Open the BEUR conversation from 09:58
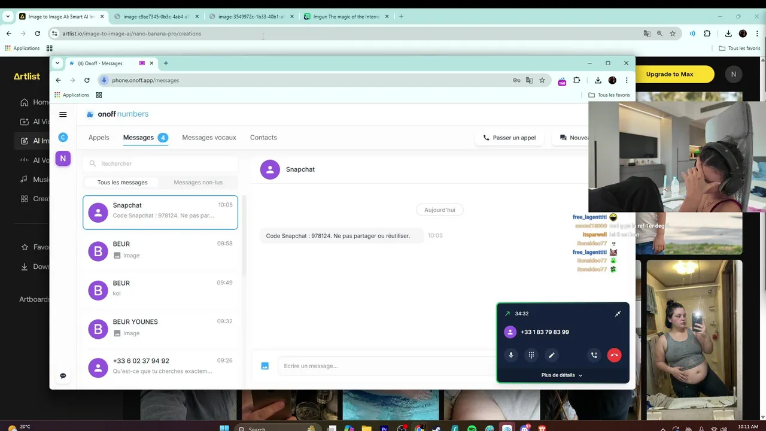The width and height of the screenshot is (766, 431). click(160, 251)
